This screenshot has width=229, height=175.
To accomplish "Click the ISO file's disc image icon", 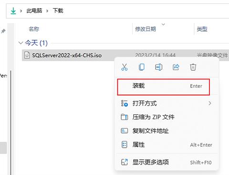I will (27, 55).
